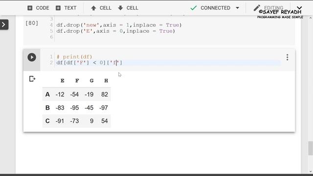Click the cell value 82
The image size is (313, 176).
(105, 94)
